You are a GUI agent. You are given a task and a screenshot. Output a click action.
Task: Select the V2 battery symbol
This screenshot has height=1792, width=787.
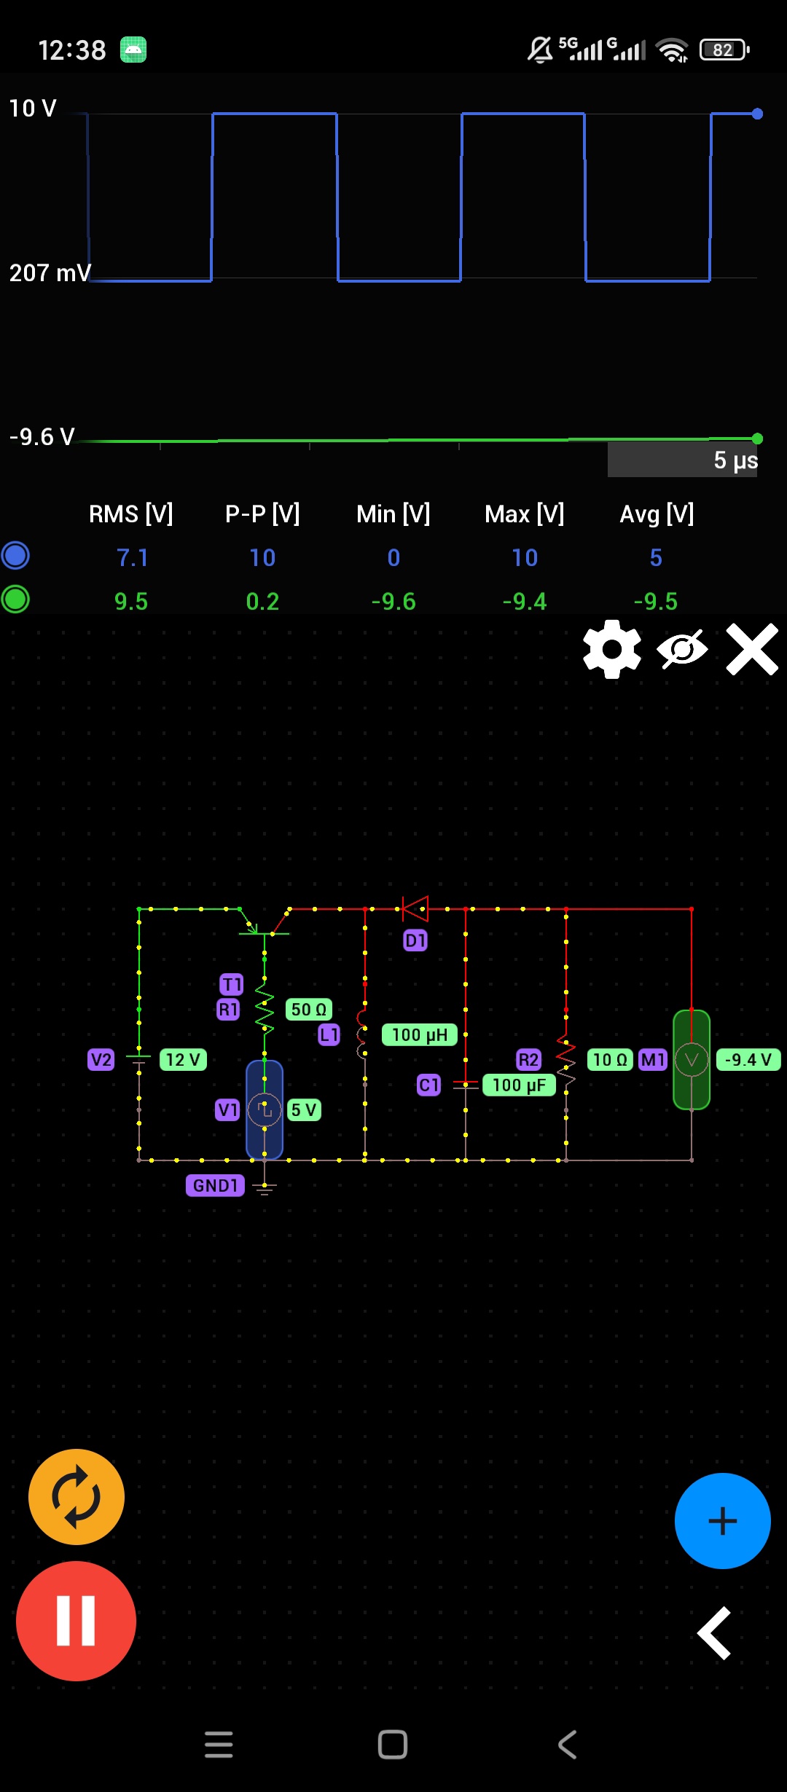pyautogui.click(x=138, y=1060)
